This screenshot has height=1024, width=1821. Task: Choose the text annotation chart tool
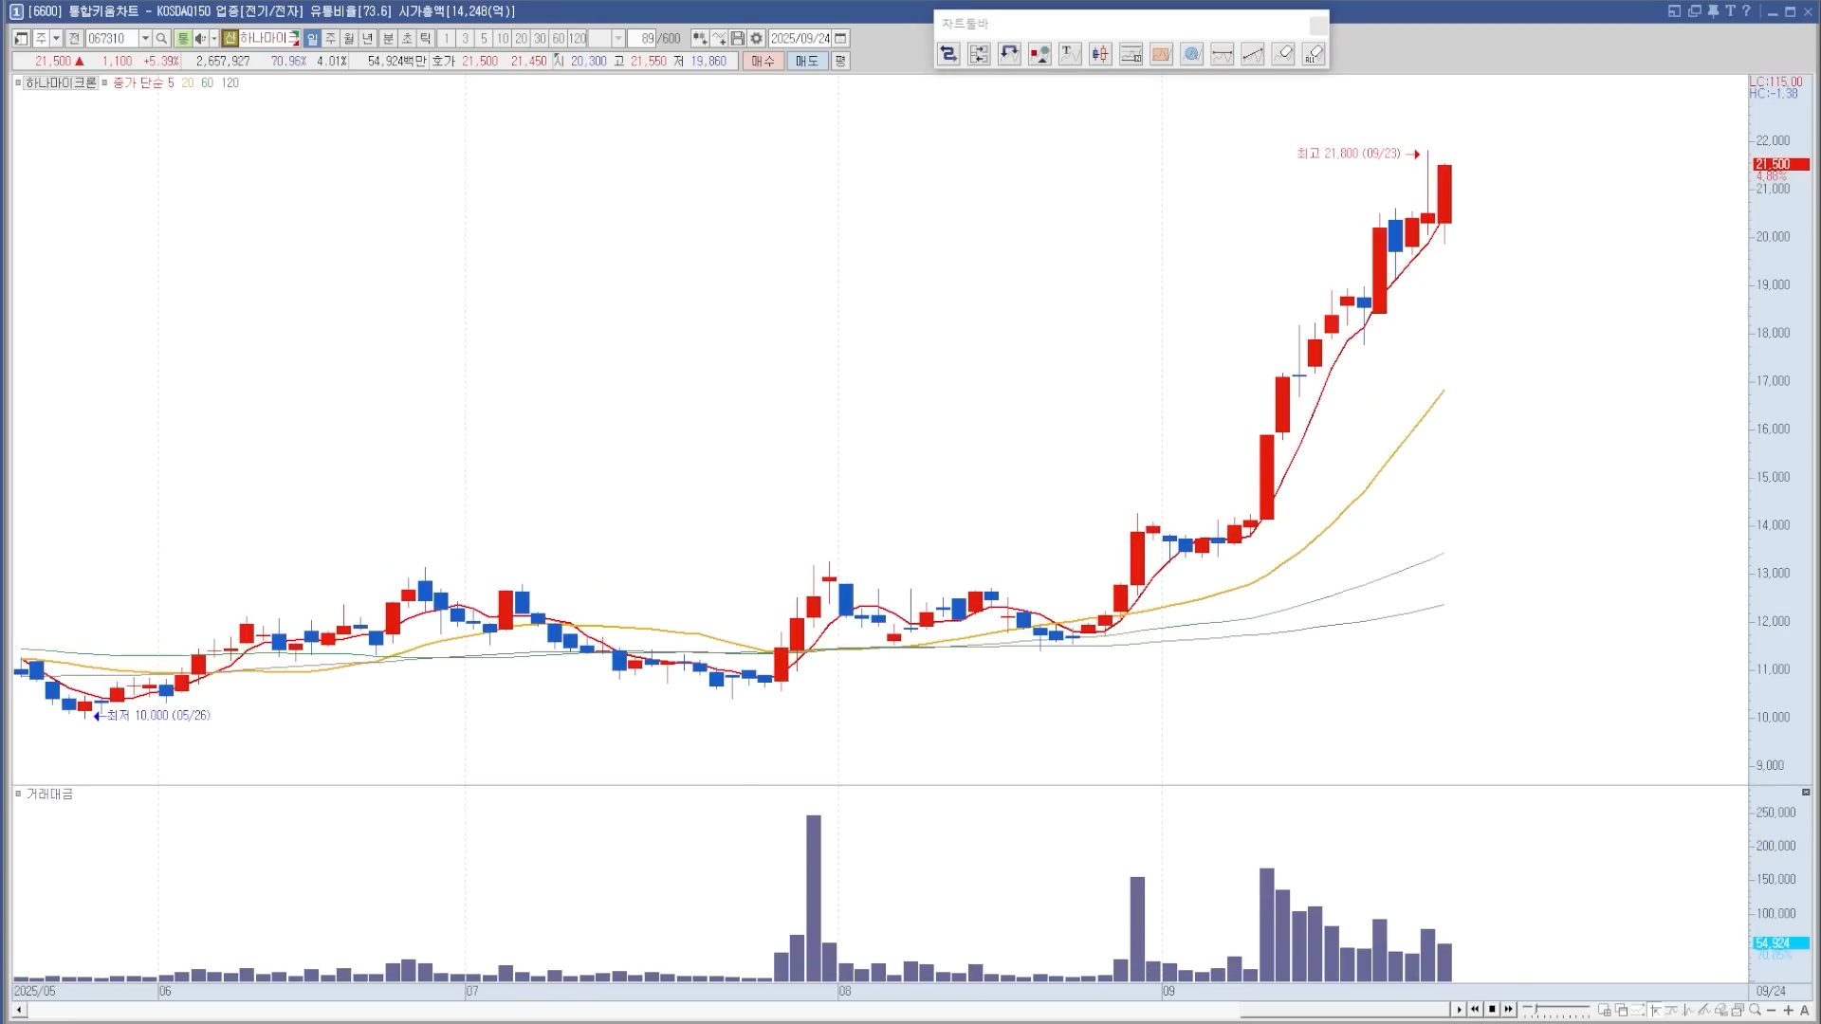pyautogui.click(x=1070, y=54)
